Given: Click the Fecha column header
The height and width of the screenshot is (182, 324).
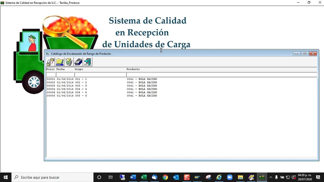Looking at the screenshot, I should (x=61, y=69).
